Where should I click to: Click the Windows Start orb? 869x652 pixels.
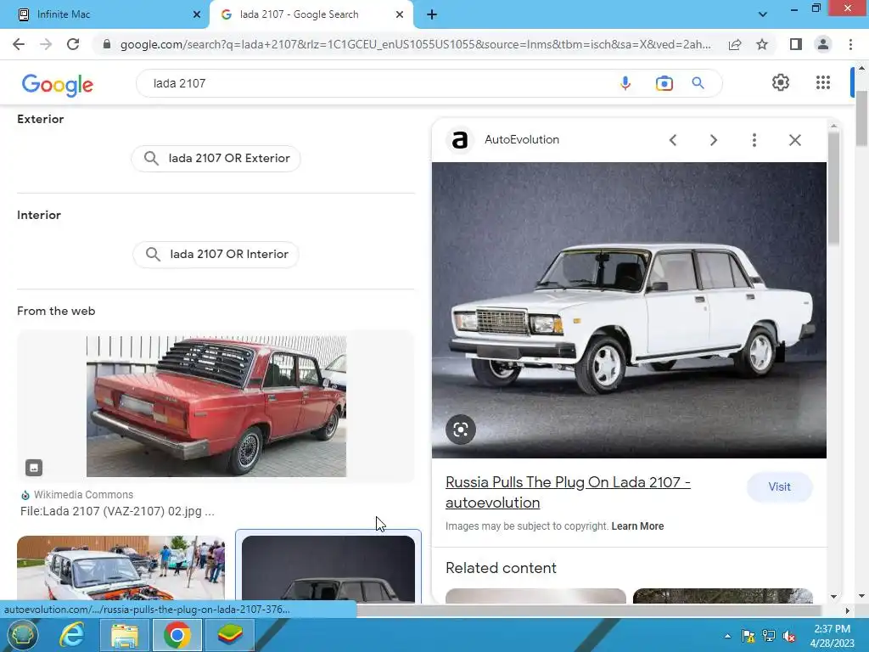(x=22, y=635)
